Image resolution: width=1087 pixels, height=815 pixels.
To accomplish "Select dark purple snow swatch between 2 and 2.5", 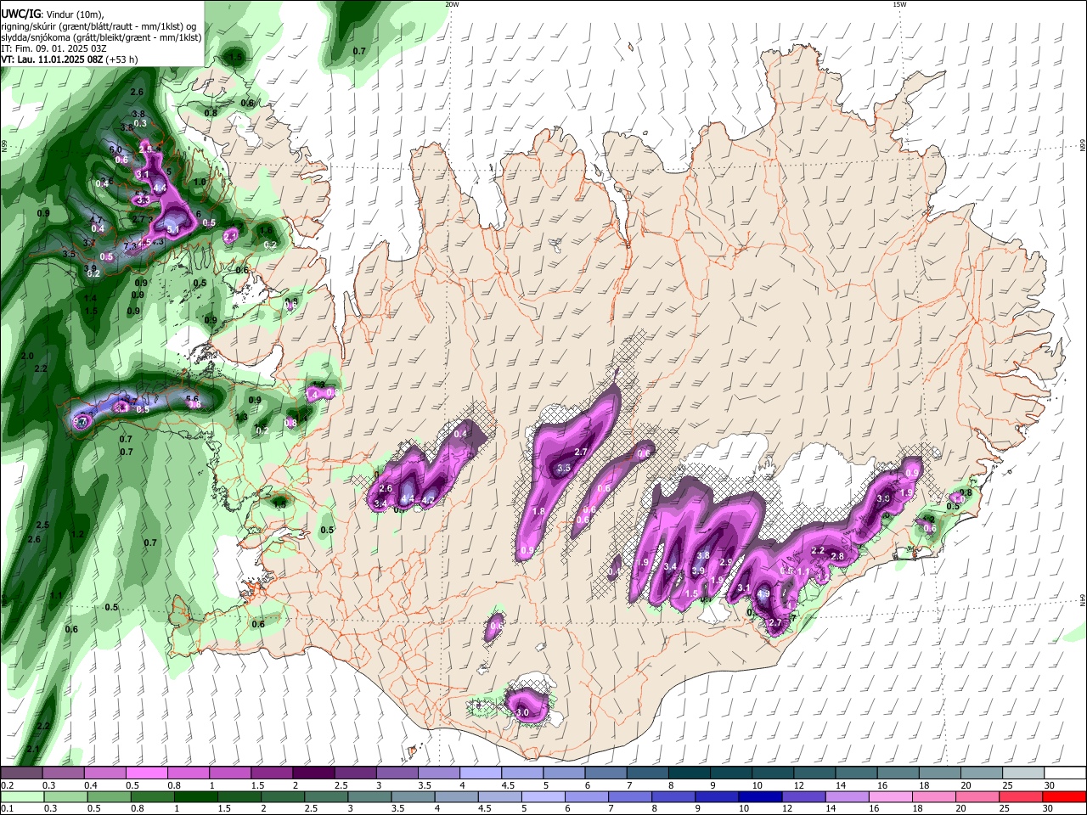I will [313, 773].
